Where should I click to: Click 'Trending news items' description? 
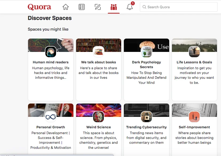click(147, 138)
